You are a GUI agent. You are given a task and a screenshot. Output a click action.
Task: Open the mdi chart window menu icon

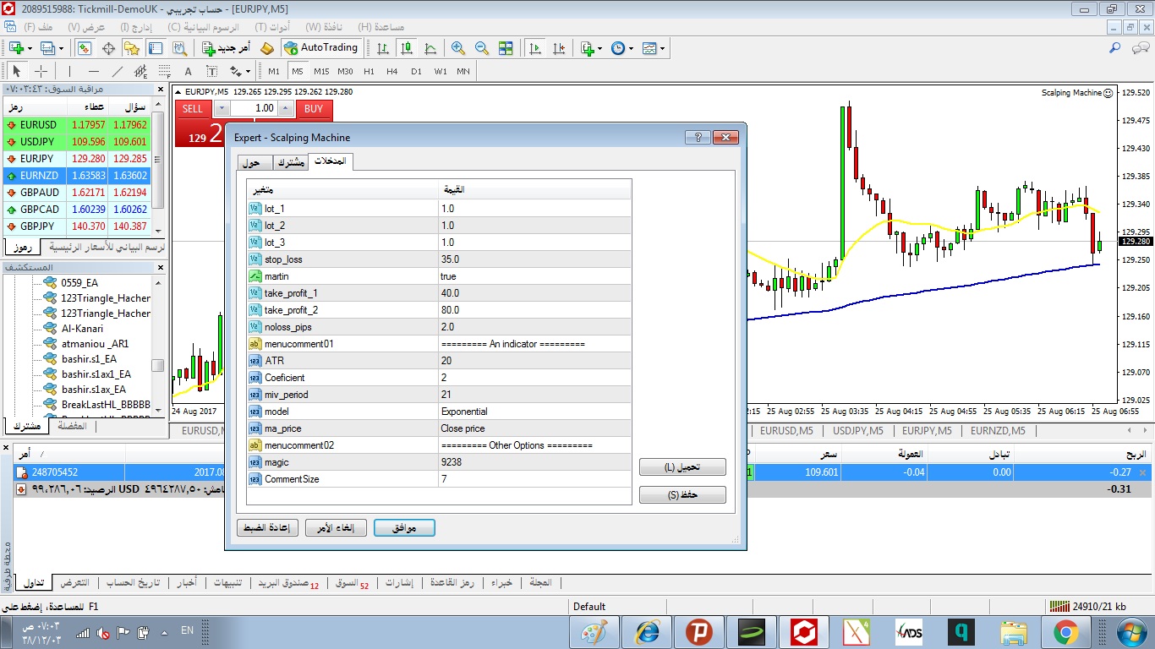[9, 27]
